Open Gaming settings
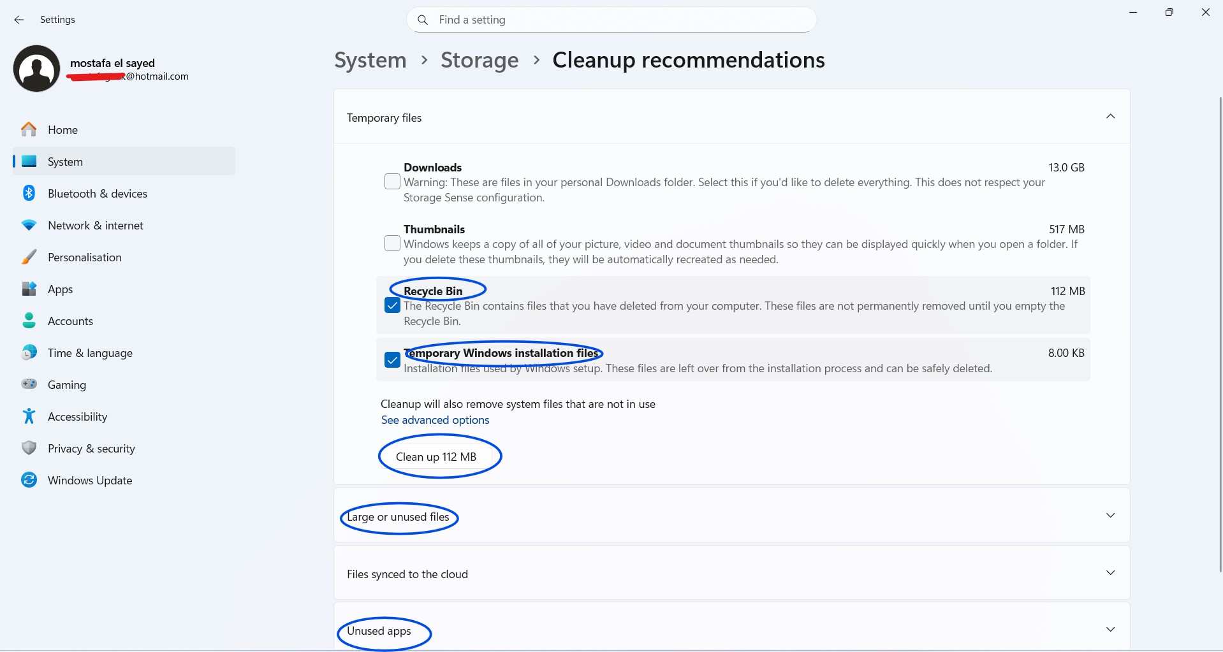The image size is (1223, 652). 66,384
